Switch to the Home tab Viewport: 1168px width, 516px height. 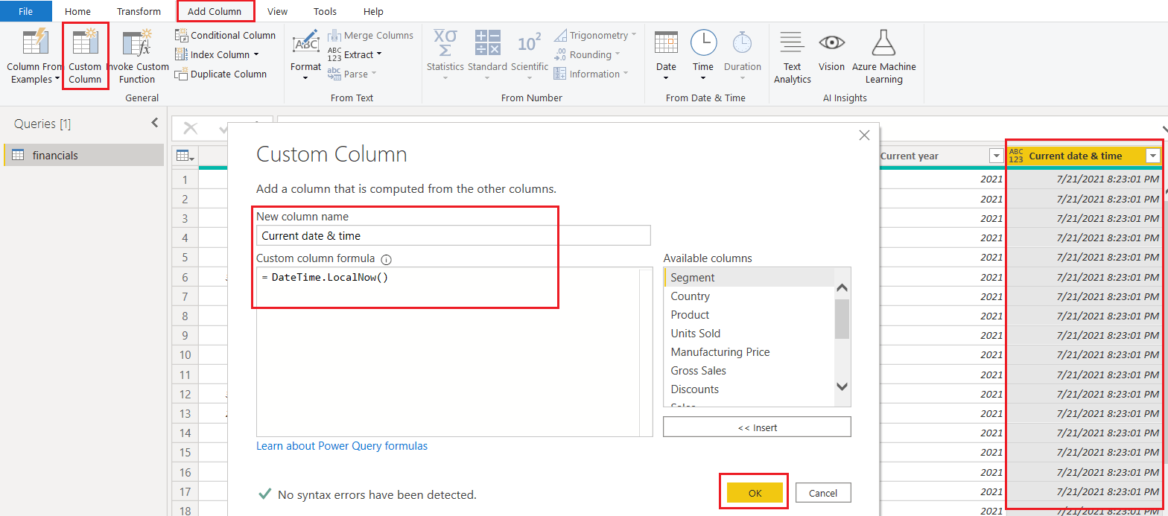pos(77,11)
